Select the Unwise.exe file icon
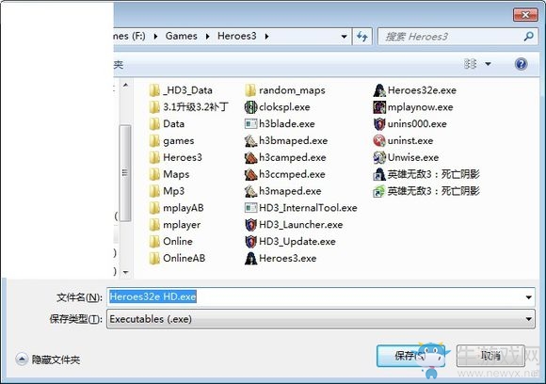 (x=379, y=157)
